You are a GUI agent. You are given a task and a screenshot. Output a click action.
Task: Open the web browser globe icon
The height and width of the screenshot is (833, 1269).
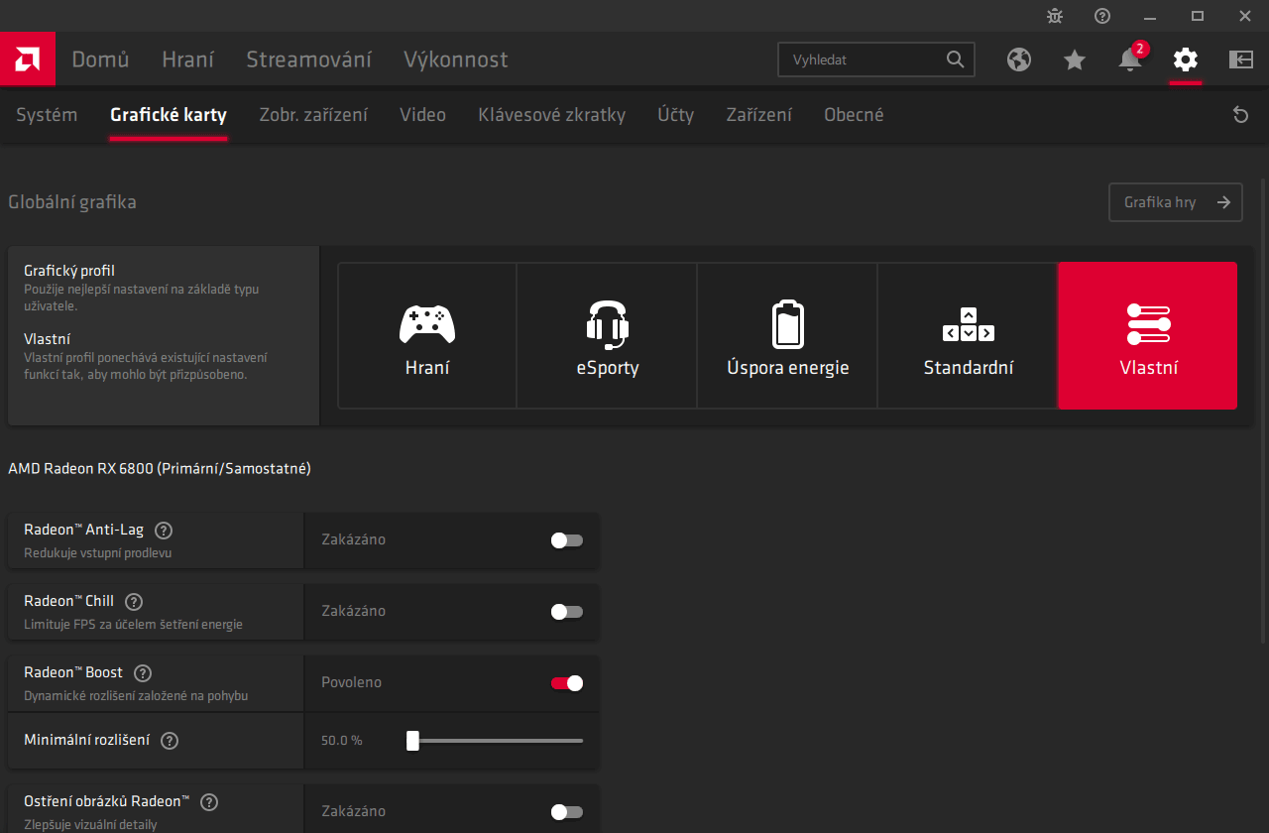click(x=1019, y=59)
